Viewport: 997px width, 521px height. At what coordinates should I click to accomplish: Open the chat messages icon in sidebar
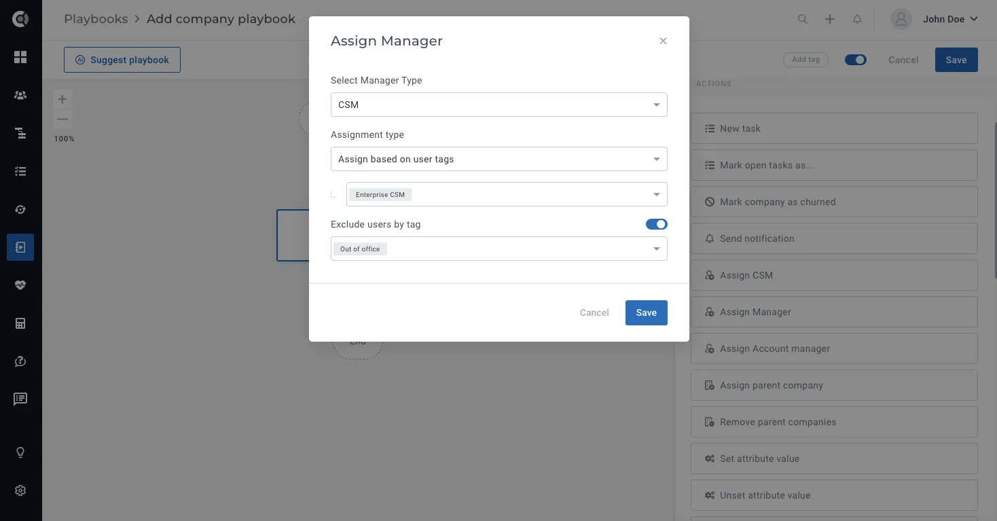20,399
